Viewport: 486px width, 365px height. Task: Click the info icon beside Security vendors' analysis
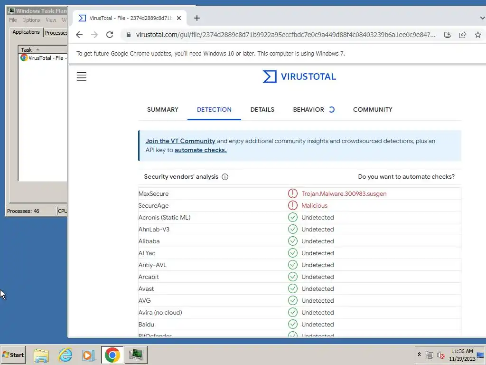pyautogui.click(x=225, y=177)
